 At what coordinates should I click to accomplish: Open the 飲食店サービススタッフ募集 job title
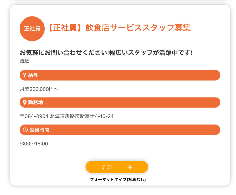pyautogui.click(x=138, y=28)
